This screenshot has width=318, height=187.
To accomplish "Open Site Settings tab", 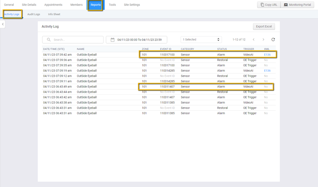I will 132,5.
